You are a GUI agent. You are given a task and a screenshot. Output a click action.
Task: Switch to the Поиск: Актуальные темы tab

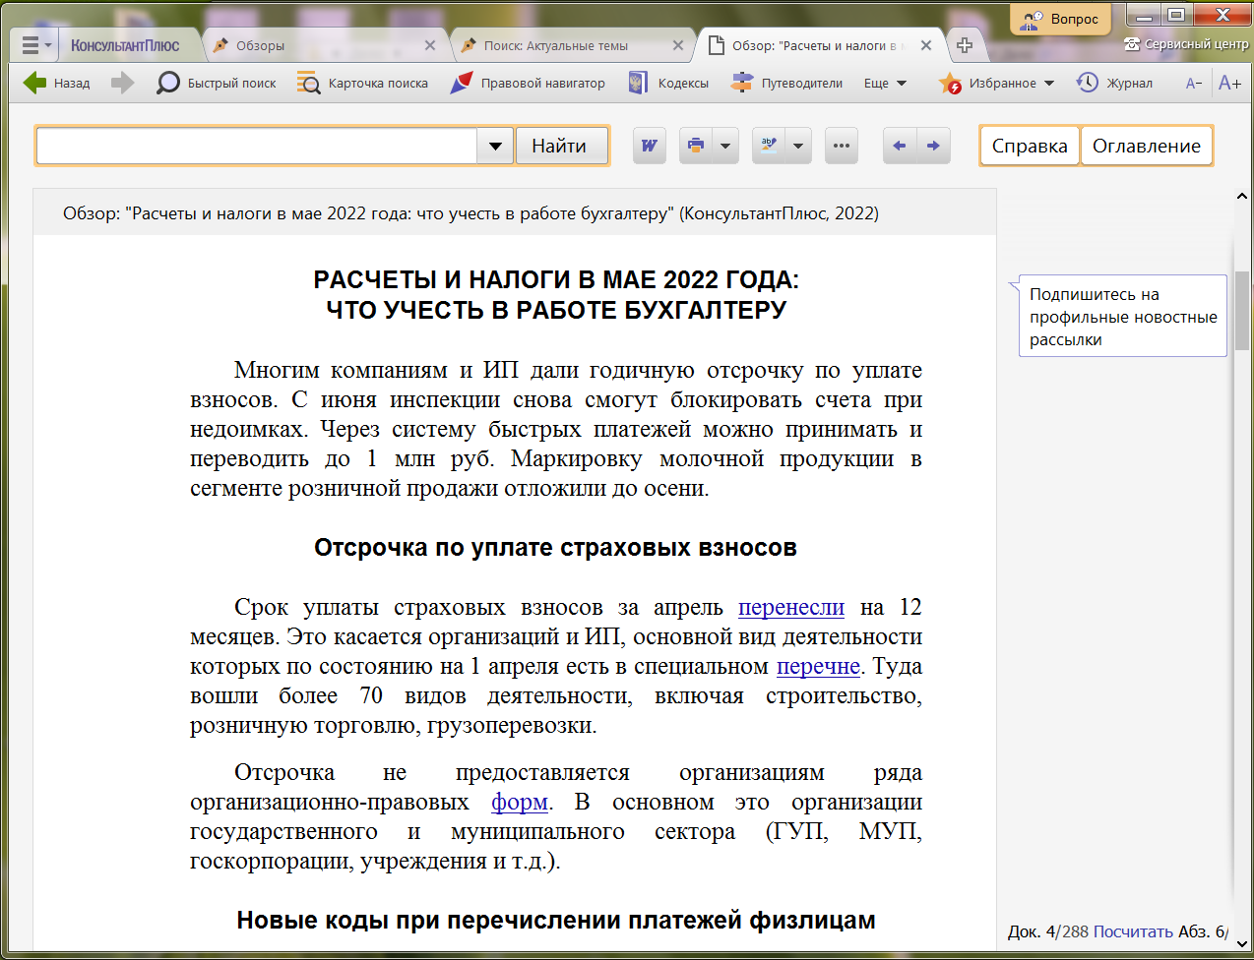pos(555,45)
